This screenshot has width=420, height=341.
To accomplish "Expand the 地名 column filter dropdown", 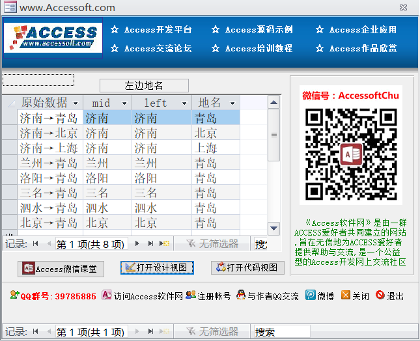I will click(x=232, y=103).
